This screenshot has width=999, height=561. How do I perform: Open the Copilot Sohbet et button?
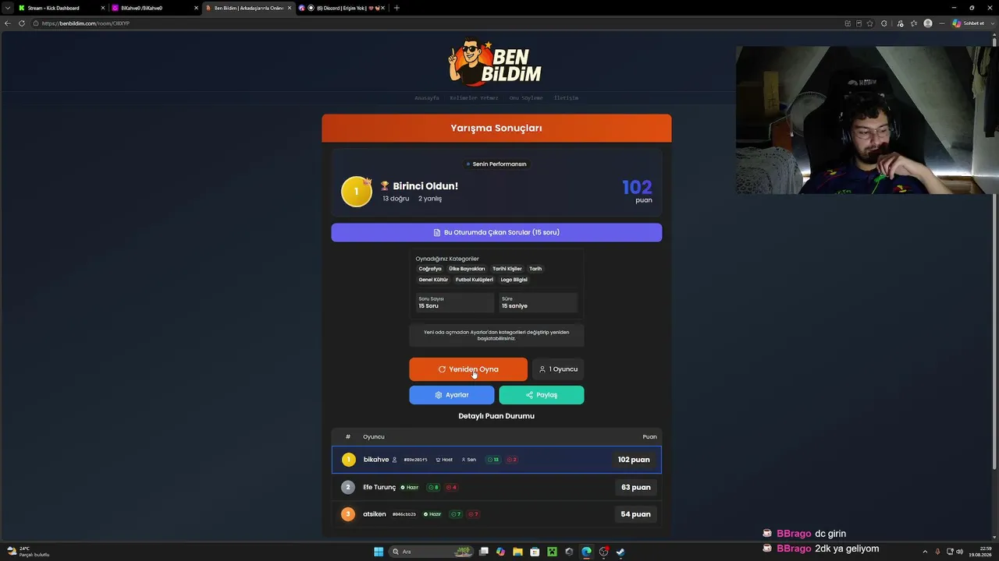969,23
